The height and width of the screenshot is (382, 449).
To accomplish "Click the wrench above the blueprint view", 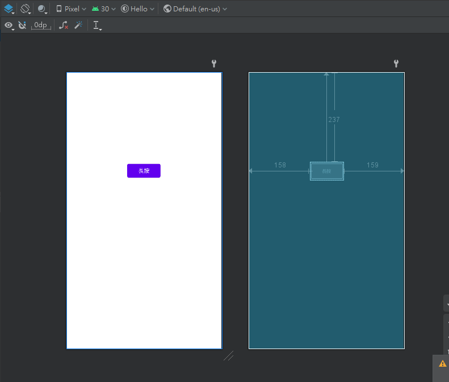I will [396, 64].
